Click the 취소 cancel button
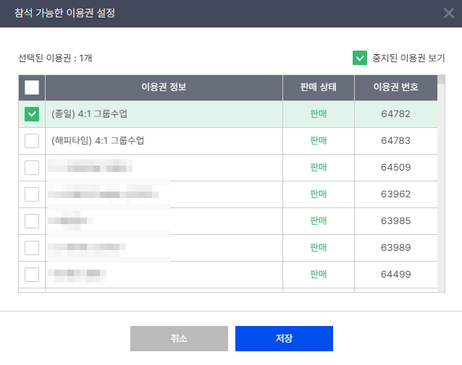The height and width of the screenshot is (365, 462). tap(179, 338)
